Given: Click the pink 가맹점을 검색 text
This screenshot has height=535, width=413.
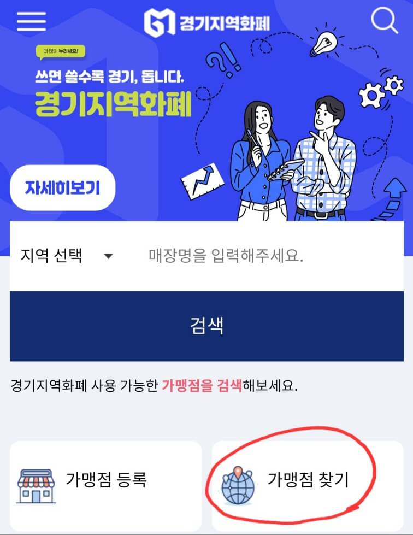Looking at the screenshot, I should click(x=202, y=386).
